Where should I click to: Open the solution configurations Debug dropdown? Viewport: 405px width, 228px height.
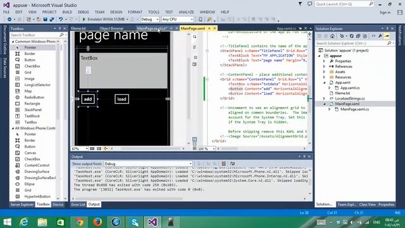click(x=149, y=20)
